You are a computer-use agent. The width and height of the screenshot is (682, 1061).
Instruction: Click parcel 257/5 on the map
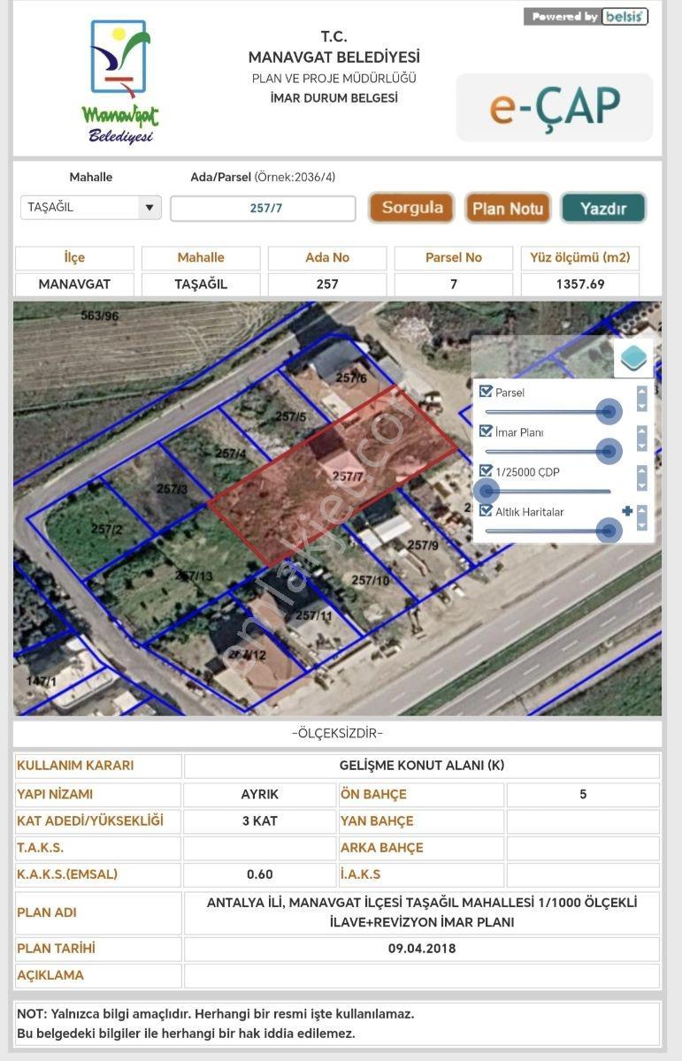pos(292,416)
